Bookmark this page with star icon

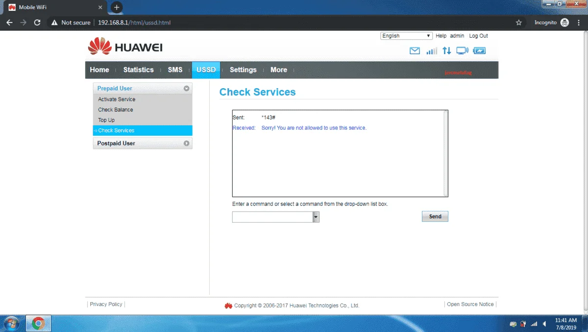(x=519, y=23)
